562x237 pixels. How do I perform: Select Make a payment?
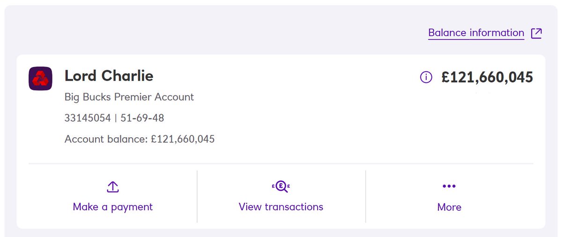(x=113, y=197)
